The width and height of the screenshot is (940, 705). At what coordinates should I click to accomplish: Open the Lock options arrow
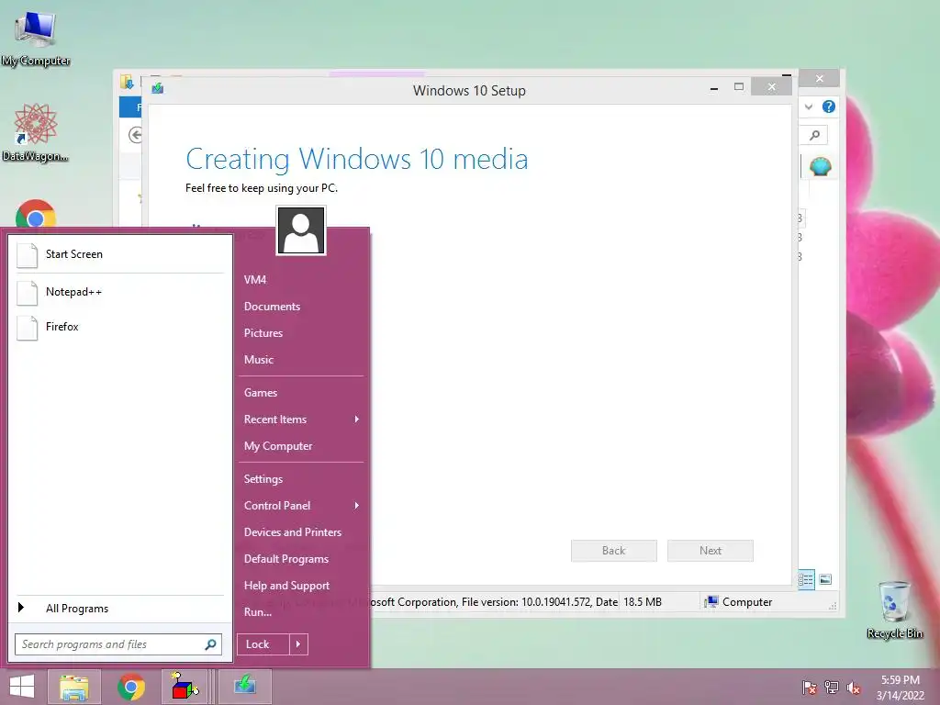tap(298, 644)
